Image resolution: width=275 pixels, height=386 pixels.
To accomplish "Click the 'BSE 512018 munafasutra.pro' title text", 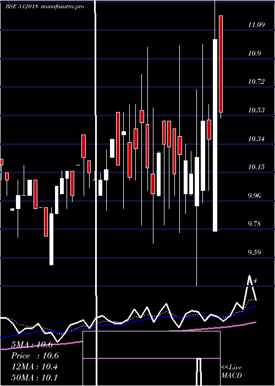I will click(x=45, y=7).
